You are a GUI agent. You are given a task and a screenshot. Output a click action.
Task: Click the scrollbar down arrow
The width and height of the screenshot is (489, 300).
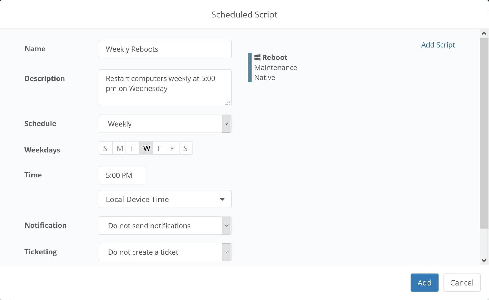[x=484, y=260]
